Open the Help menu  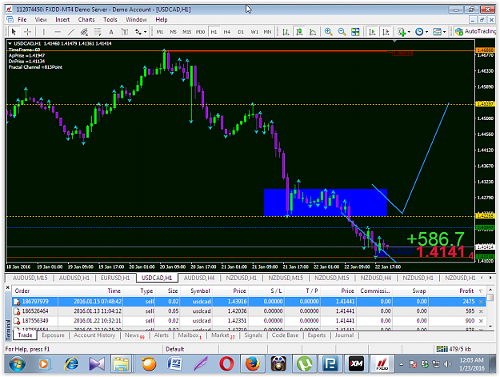tap(162, 19)
